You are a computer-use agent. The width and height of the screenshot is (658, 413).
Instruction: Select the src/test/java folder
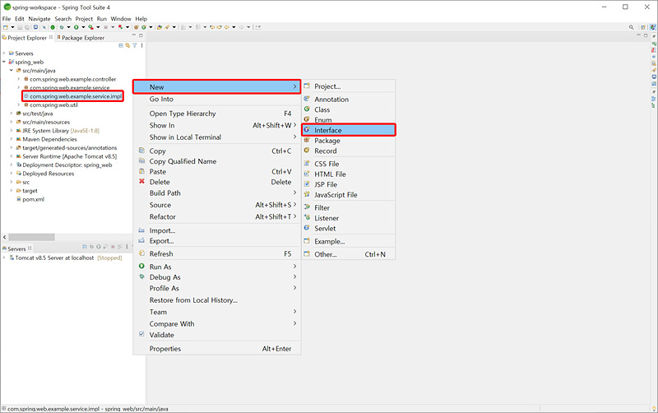37,114
